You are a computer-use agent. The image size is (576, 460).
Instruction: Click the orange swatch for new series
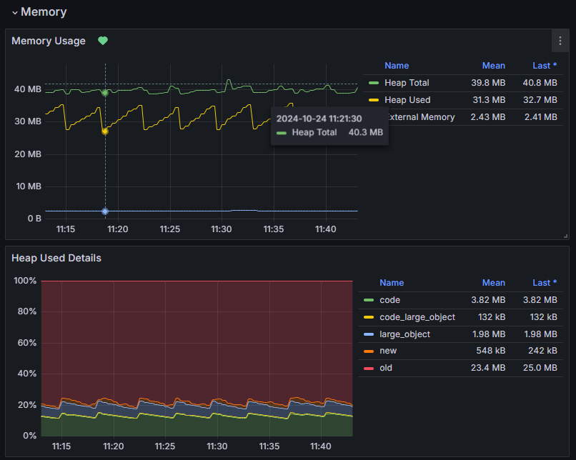(369, 351)
